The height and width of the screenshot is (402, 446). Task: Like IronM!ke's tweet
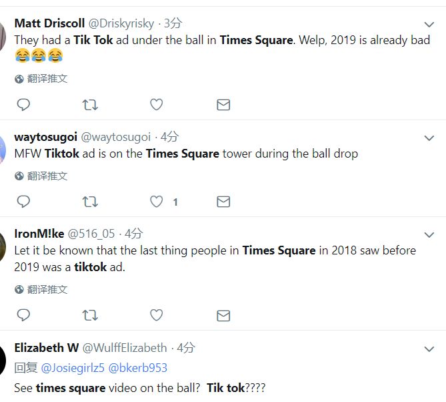tap(156, 315)
